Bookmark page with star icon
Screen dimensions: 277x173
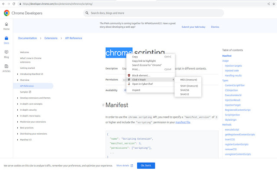pos(274,4)
